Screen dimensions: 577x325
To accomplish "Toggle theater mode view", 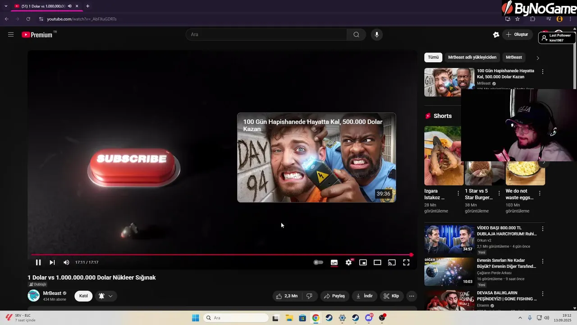I will [377, 262].
